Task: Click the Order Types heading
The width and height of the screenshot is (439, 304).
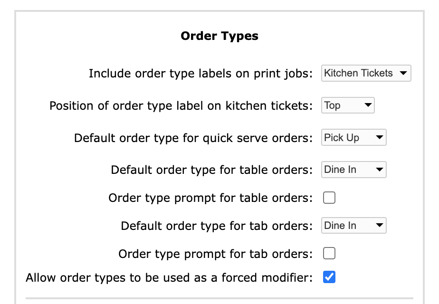Action: (219, 36)
